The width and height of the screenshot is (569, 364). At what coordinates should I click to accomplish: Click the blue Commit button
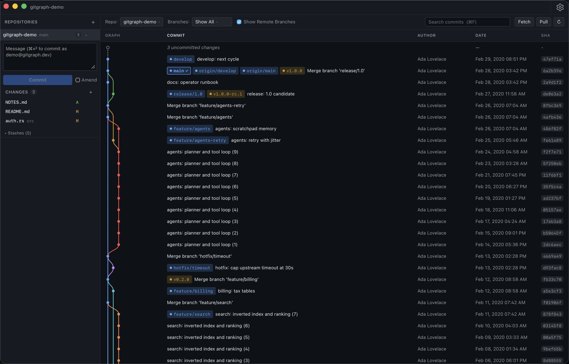pyautogui.click(x=38, y=80)
